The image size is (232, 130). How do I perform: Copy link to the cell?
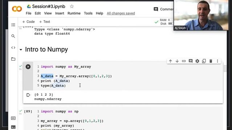[184, 61]
